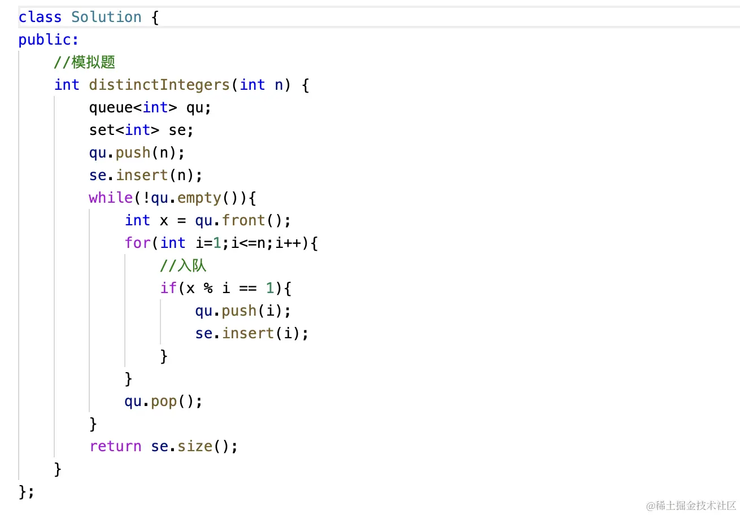The image size is (740, 515).
Task: Click the 'for(int i=1;i<=n;i++){' line
Action: [221, 243]
